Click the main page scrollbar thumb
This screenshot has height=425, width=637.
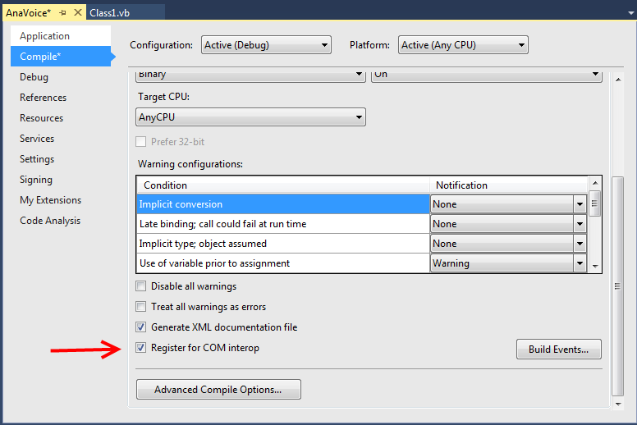point(617,286)
